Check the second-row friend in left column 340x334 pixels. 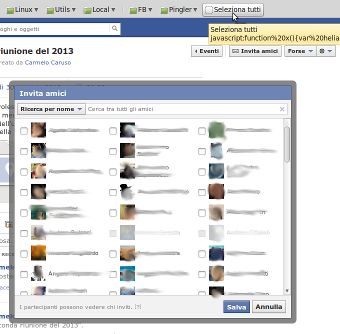tap(24, 151)
